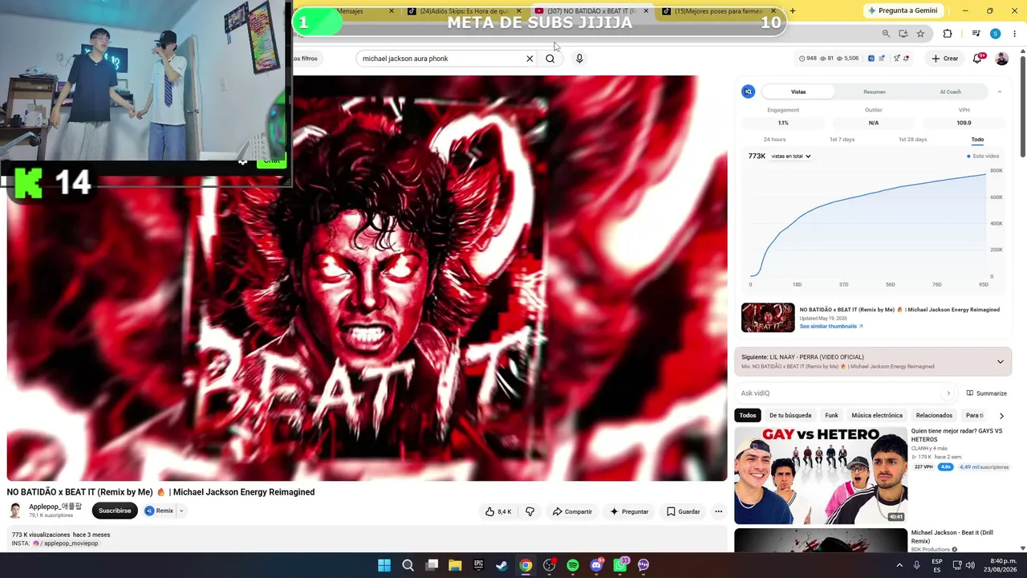Expand the Siguiente mix playlist chevron
This screenshot has height=578, width=1027.
pyautogui.click(x=1000, y=361)
